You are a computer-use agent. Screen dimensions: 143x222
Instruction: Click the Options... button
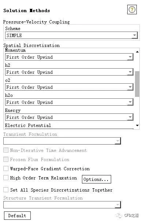pos(97,179)
